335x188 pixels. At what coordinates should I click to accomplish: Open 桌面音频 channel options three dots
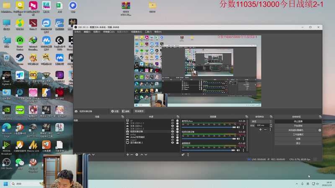[x=243, y=150]
